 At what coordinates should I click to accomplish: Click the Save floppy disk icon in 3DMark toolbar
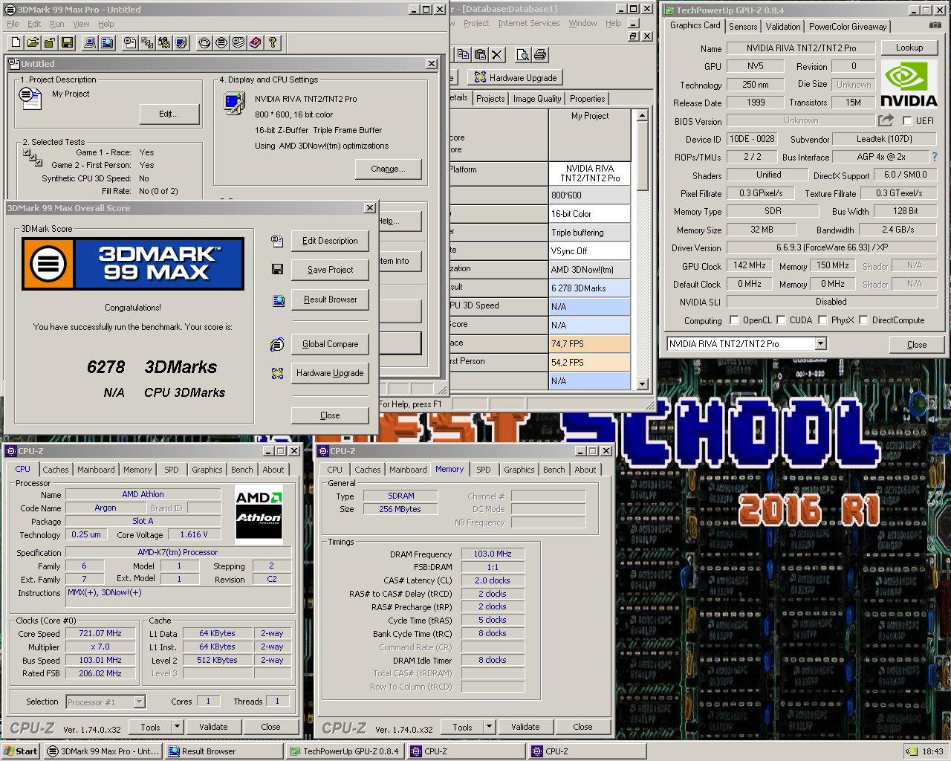[67, 42]
